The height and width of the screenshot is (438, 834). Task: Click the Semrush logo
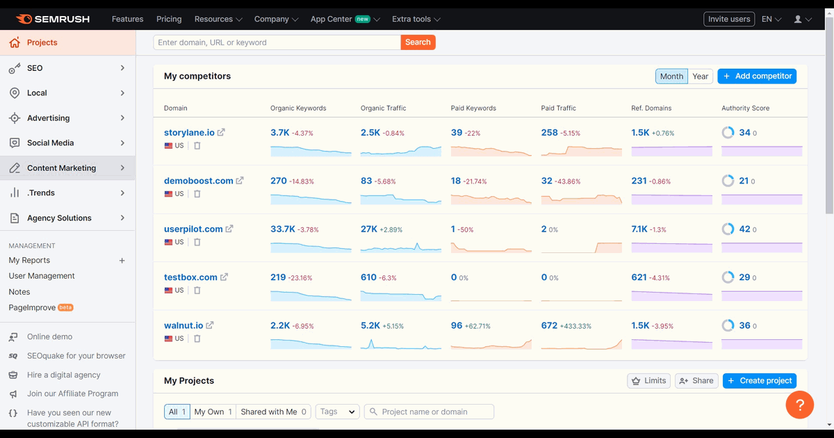coord(53,19)
